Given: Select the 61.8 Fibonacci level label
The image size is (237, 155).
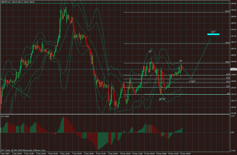Looking at the screenshot, I should point(228,74).
